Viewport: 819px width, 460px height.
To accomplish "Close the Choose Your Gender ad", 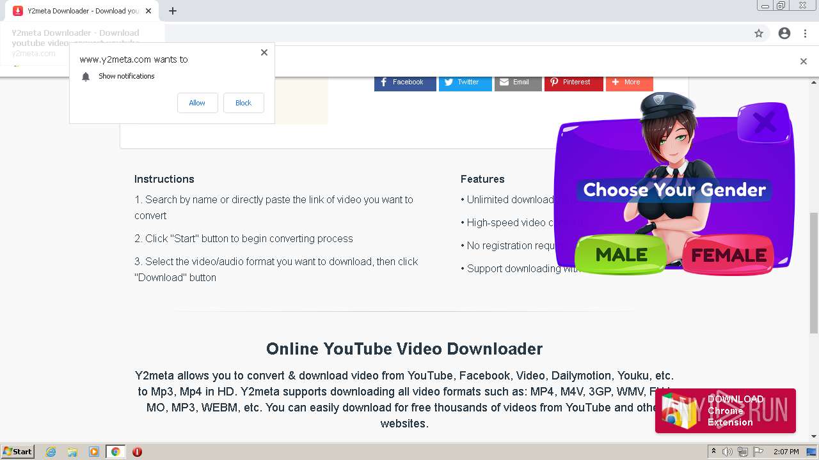I will point(763,121).
